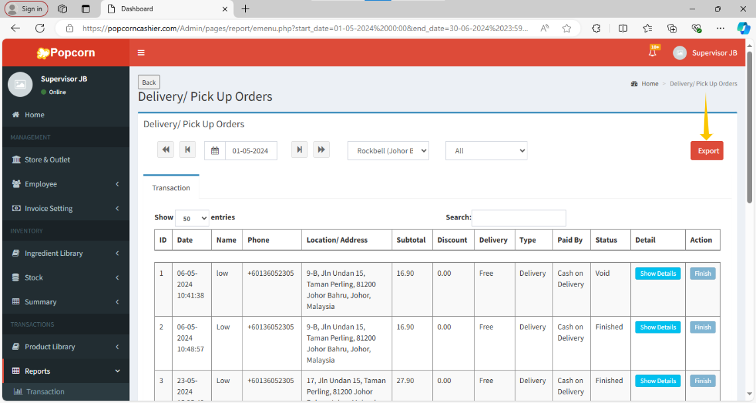Open the notifications bell
This screenshot has height=403, width=756.
point(653,52)
